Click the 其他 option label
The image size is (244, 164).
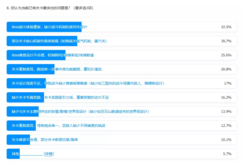click(15, 154)
